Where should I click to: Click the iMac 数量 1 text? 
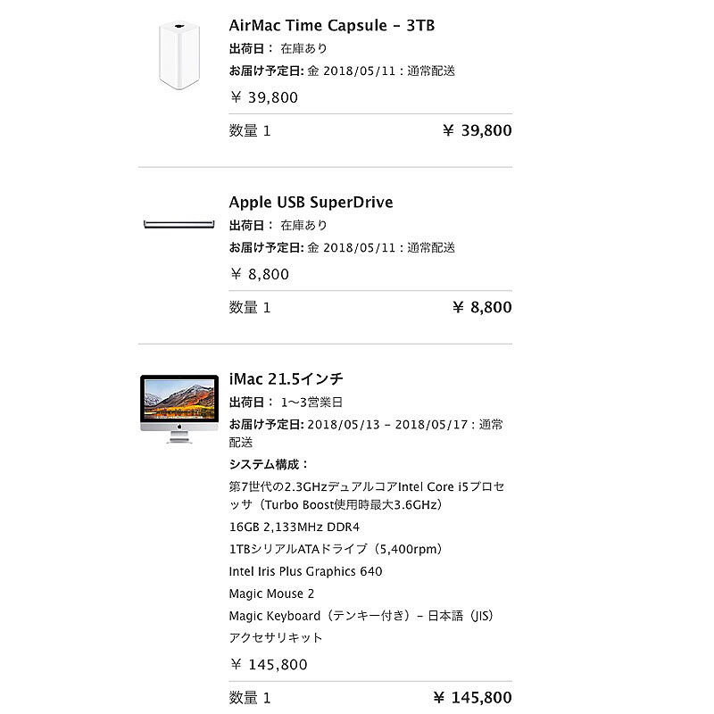coord(250,698)
